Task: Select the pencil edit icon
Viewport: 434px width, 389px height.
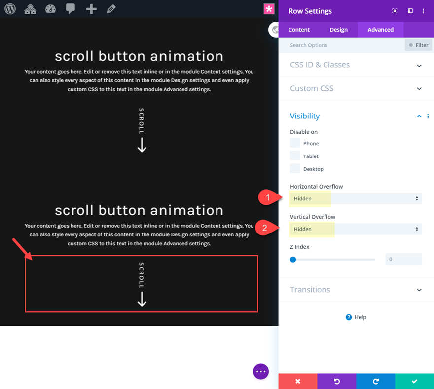Action: click(x=111, y=8)
